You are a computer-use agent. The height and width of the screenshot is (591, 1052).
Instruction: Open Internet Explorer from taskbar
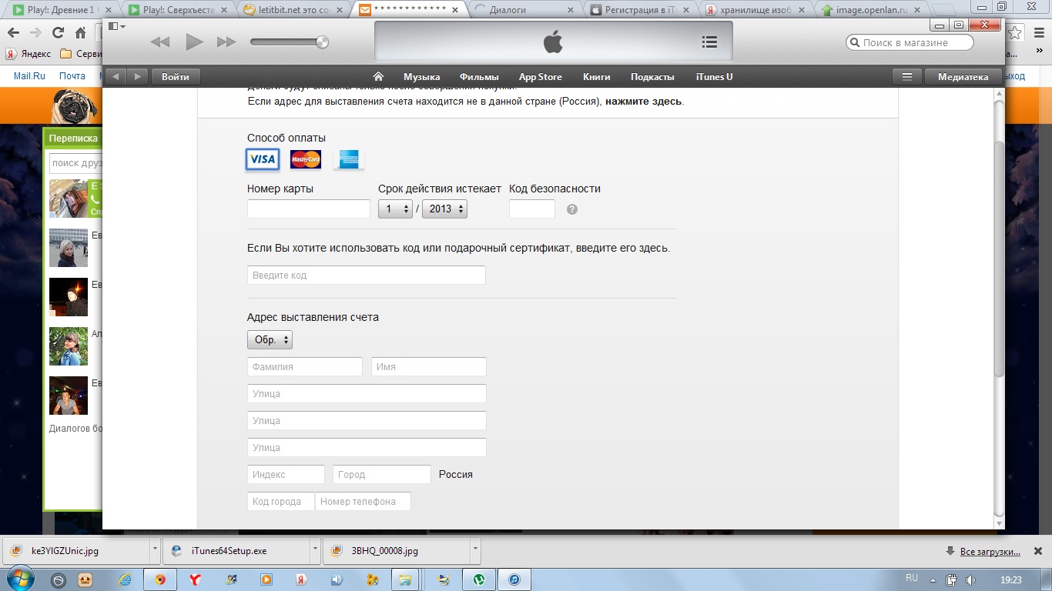point(126,579)
